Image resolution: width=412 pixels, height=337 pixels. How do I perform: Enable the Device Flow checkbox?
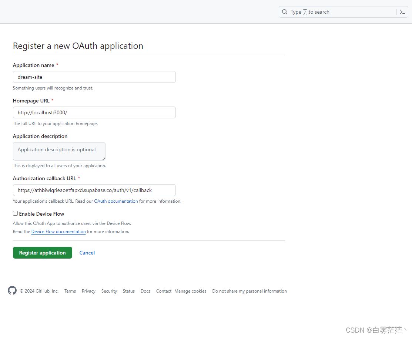[15, 213]
